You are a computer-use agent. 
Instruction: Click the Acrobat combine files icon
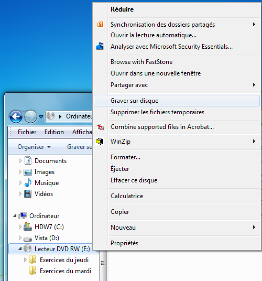[x=100, y=127]
